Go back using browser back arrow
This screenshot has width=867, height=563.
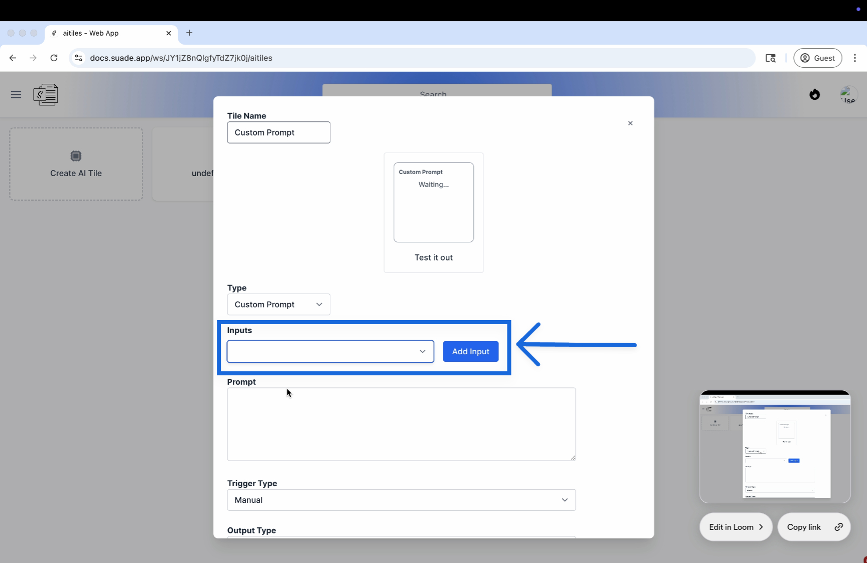[13, 58]
